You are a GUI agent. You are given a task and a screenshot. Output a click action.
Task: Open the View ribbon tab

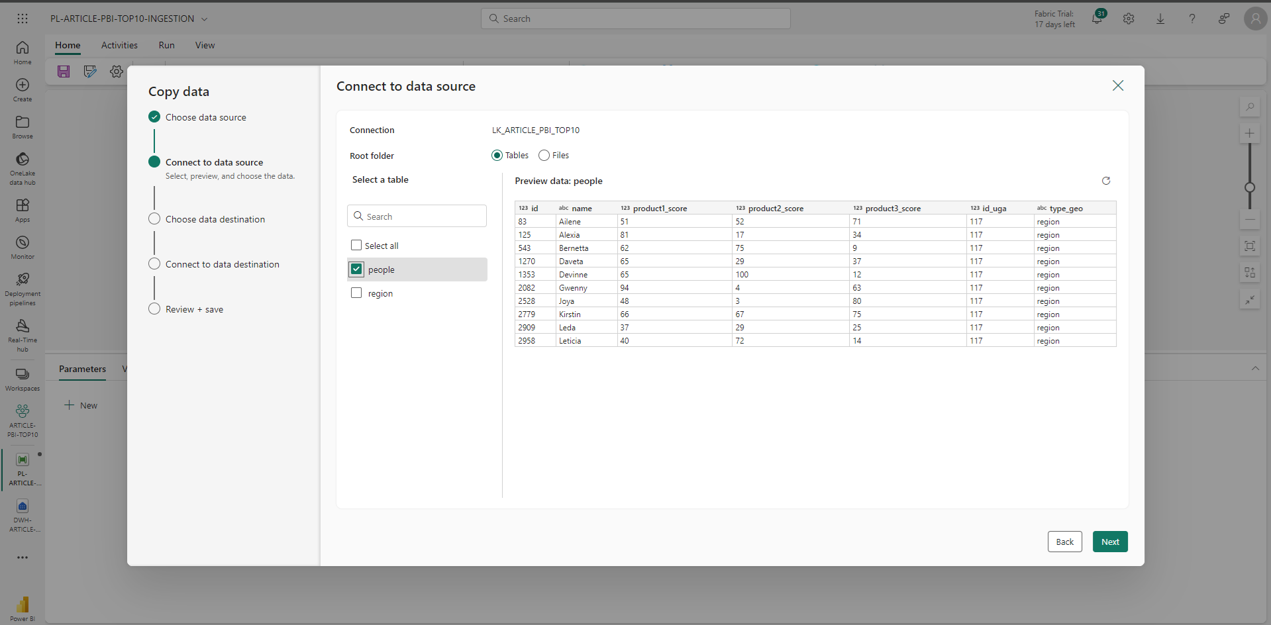pos(205,45)
